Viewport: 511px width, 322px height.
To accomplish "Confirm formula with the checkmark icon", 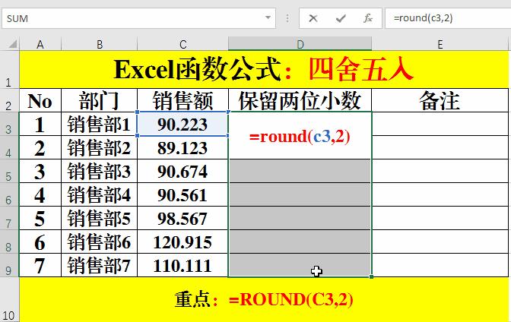I will tap(341, 18).
